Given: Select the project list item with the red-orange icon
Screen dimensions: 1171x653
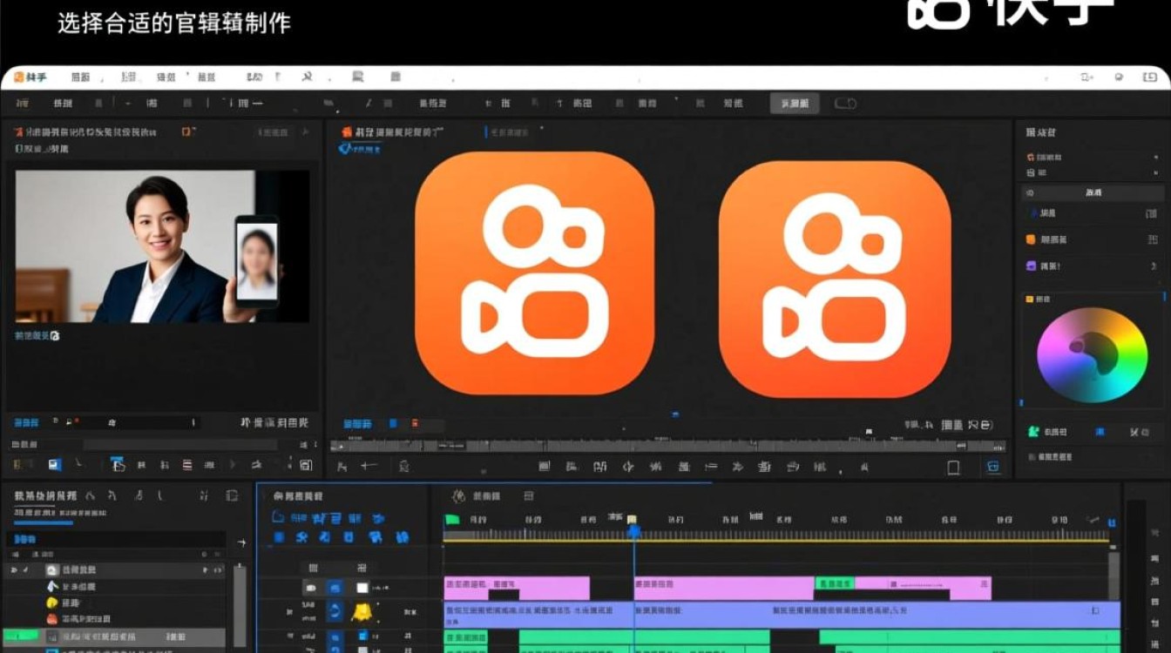Looking at the screenshot, I should 115,619.
